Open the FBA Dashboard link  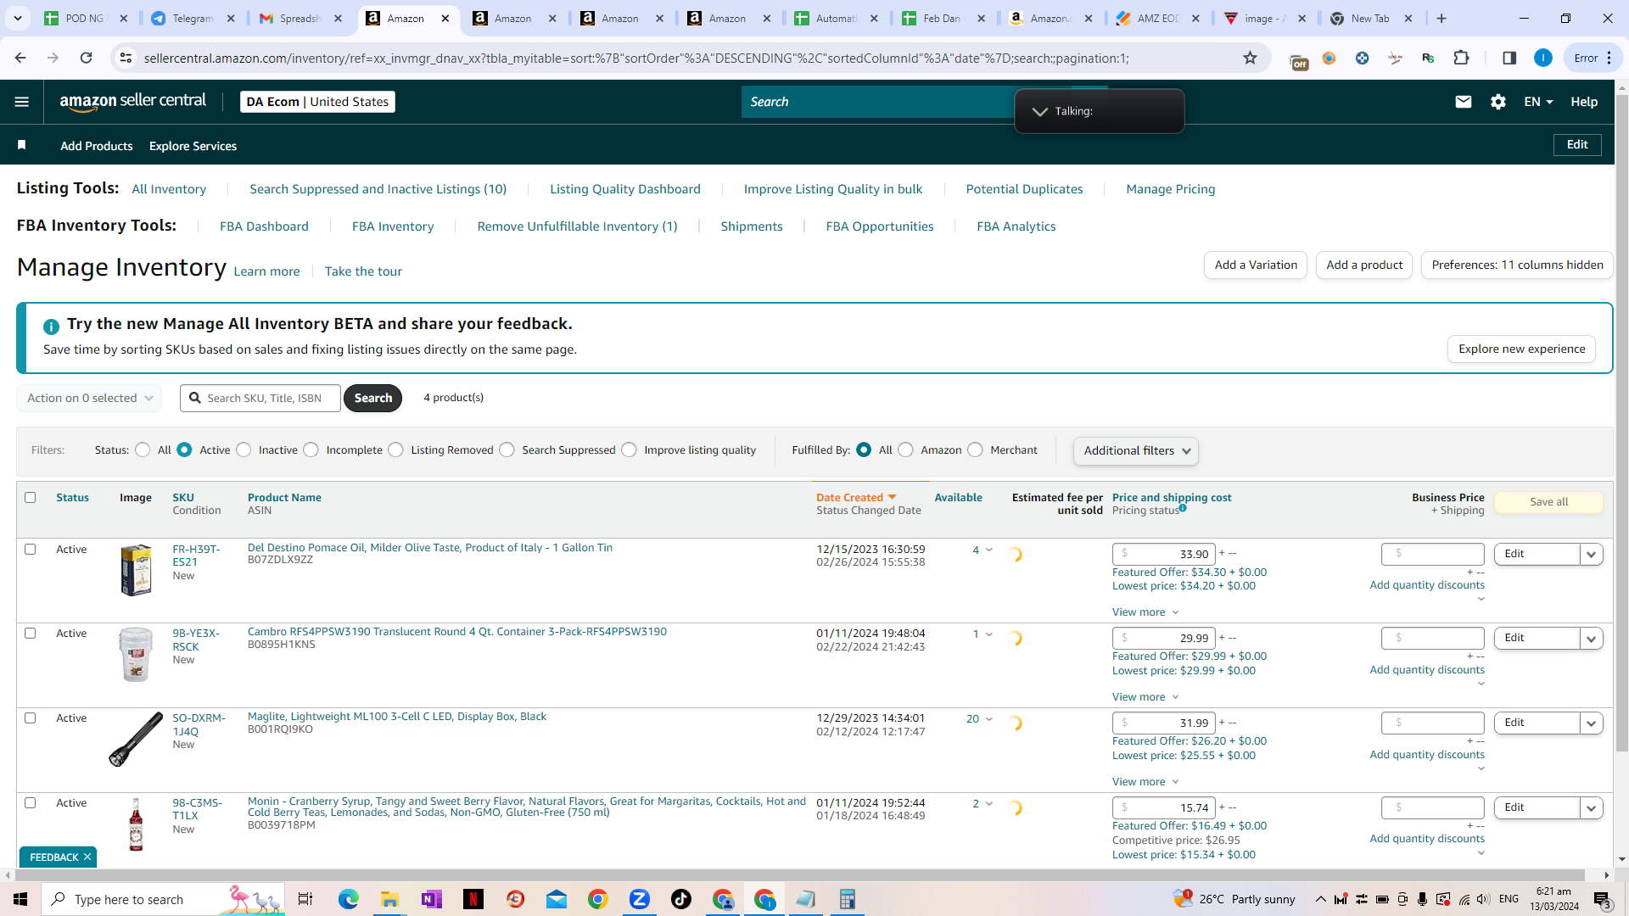[264, 226]
